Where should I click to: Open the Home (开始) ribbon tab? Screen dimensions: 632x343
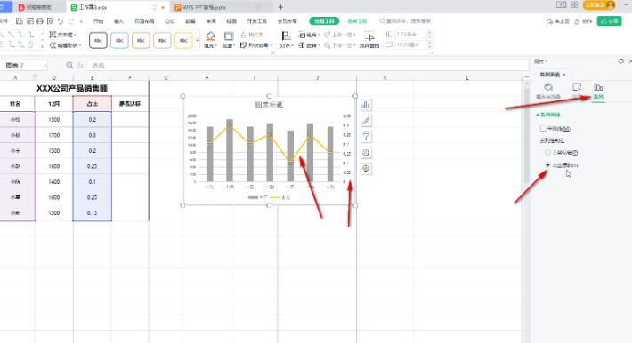point(98,21)
